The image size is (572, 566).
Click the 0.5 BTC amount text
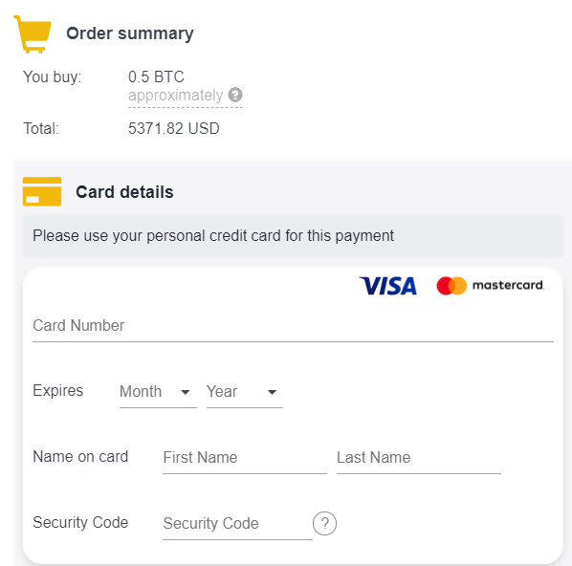156,76
